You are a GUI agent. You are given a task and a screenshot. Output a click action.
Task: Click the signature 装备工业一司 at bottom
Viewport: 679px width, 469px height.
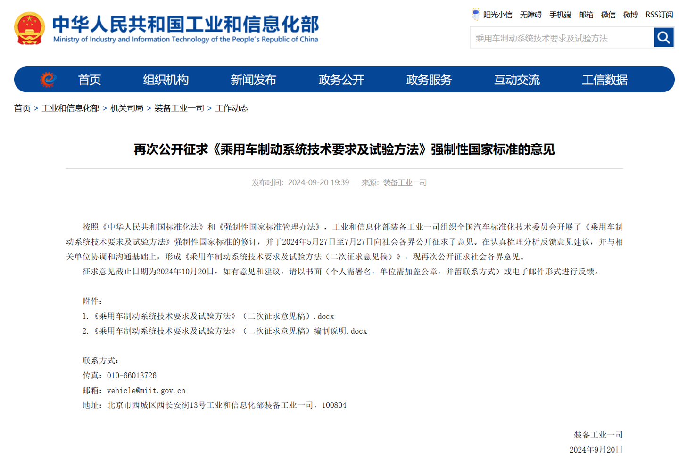[x=598, y=435]
